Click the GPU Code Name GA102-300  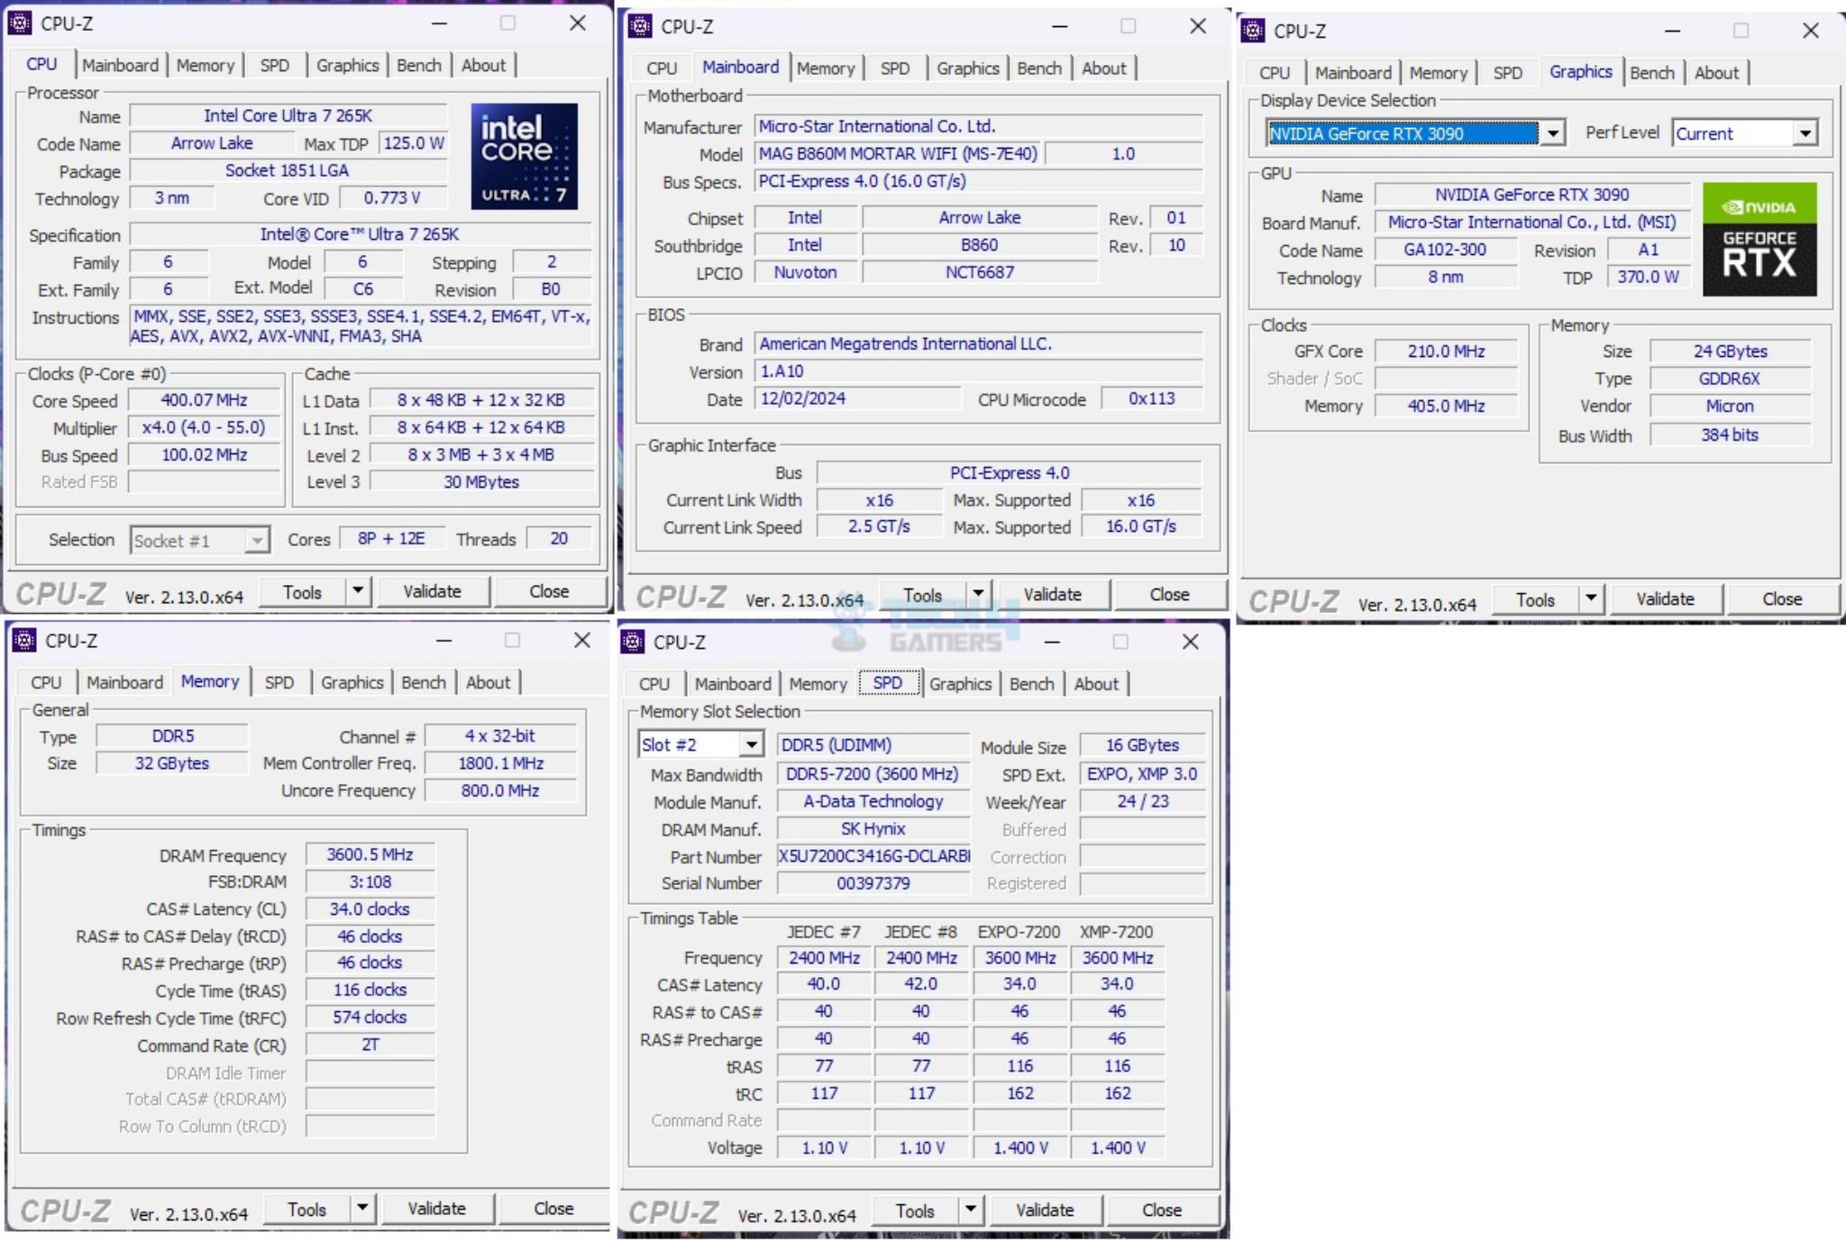pyautogui.click(x=1445, y=250)
